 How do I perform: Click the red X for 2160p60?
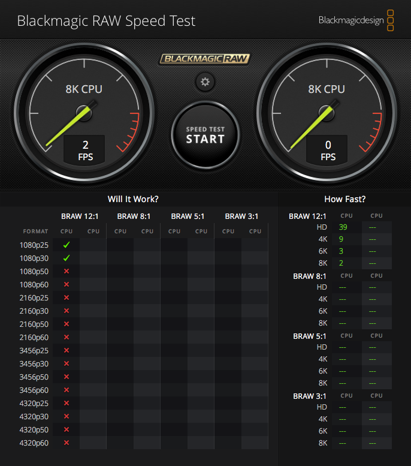[67, 337]
